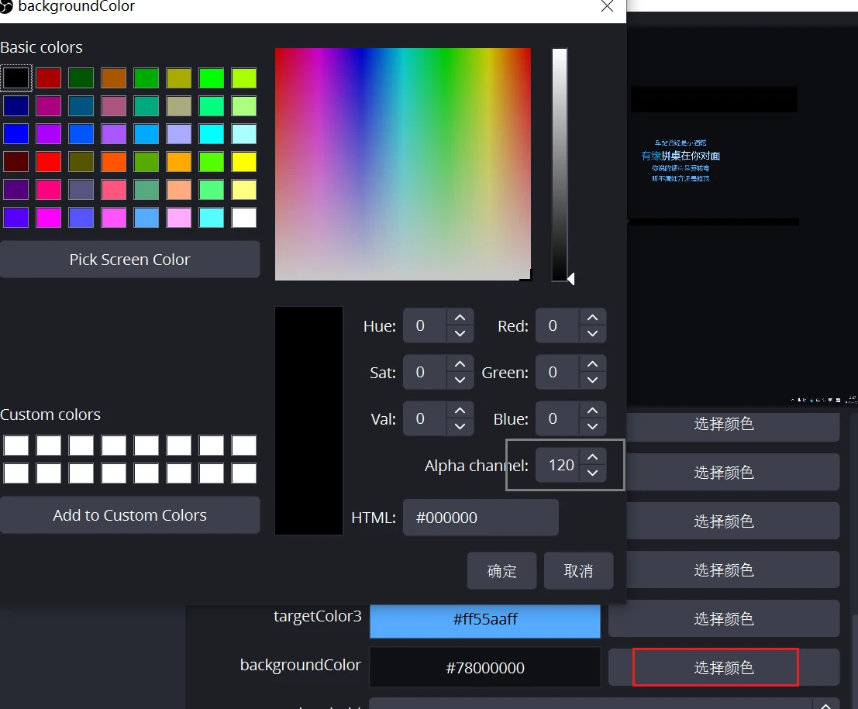Decrease the Hue value with down arrow

click(x=460, y=333)
